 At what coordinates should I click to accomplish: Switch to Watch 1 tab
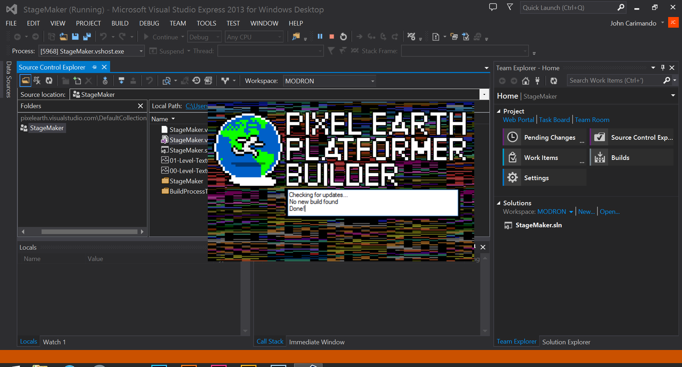(x=54, y=342)
